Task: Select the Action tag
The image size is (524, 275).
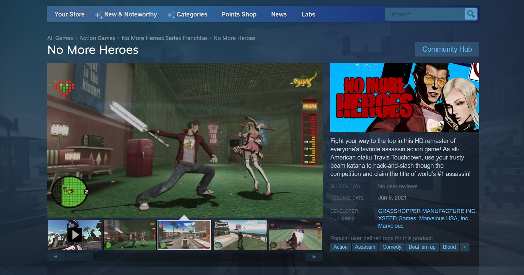Action: pyautogui.click(x=340, y=247)
